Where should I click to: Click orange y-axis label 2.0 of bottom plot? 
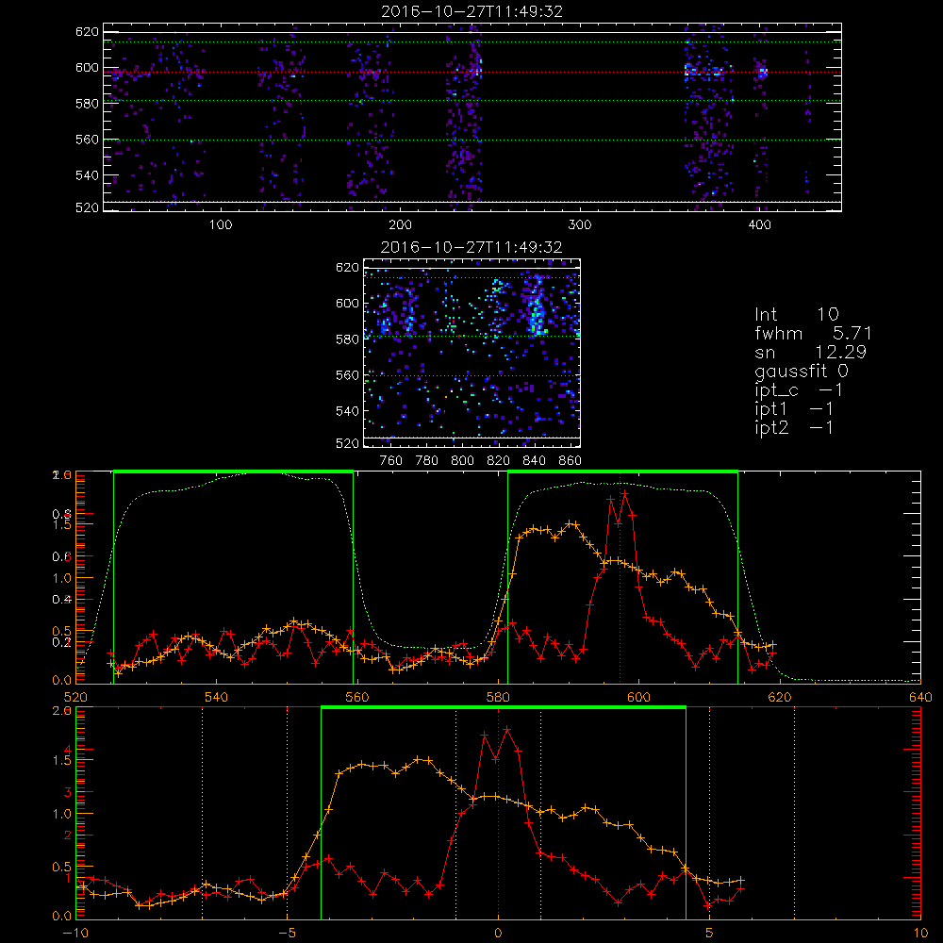(x=62, y=710)
